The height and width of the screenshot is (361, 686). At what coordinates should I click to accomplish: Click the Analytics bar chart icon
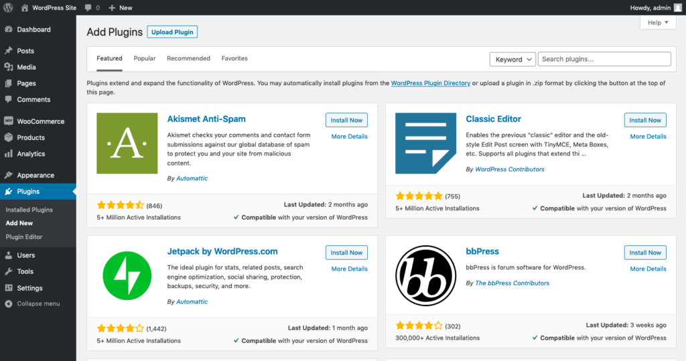pyautogui.click(x=8, y=153)
